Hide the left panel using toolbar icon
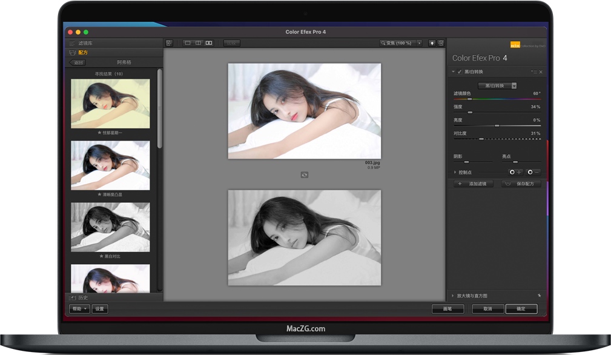The width and height of the screenshot is (611, 355). click(169, 43)
